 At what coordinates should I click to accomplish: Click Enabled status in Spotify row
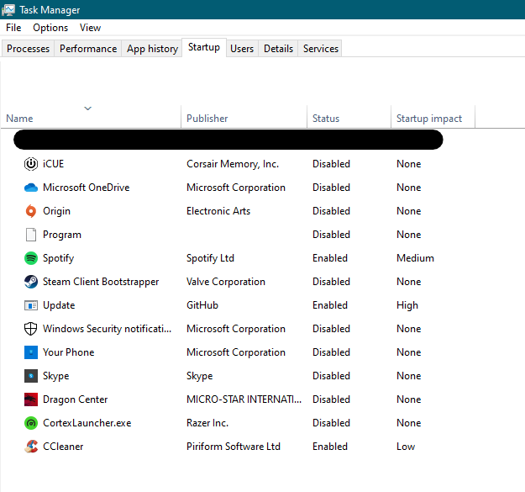point(330,258)
